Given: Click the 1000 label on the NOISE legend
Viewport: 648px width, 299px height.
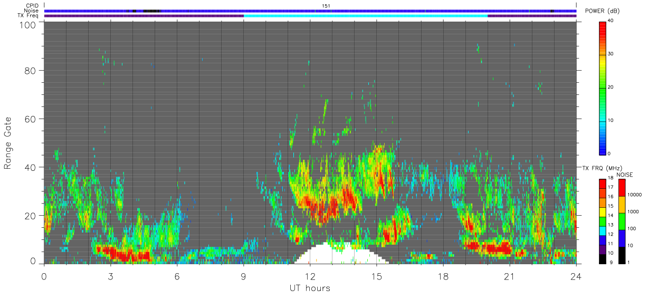Looking at the screenshot, I should (634, 211).
